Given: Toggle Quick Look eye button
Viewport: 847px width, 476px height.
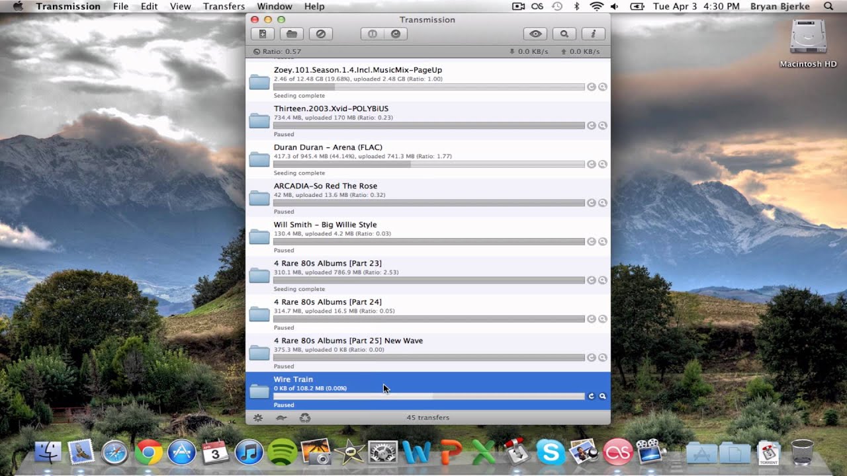Looking at the screenshot, I should (535, 34).
